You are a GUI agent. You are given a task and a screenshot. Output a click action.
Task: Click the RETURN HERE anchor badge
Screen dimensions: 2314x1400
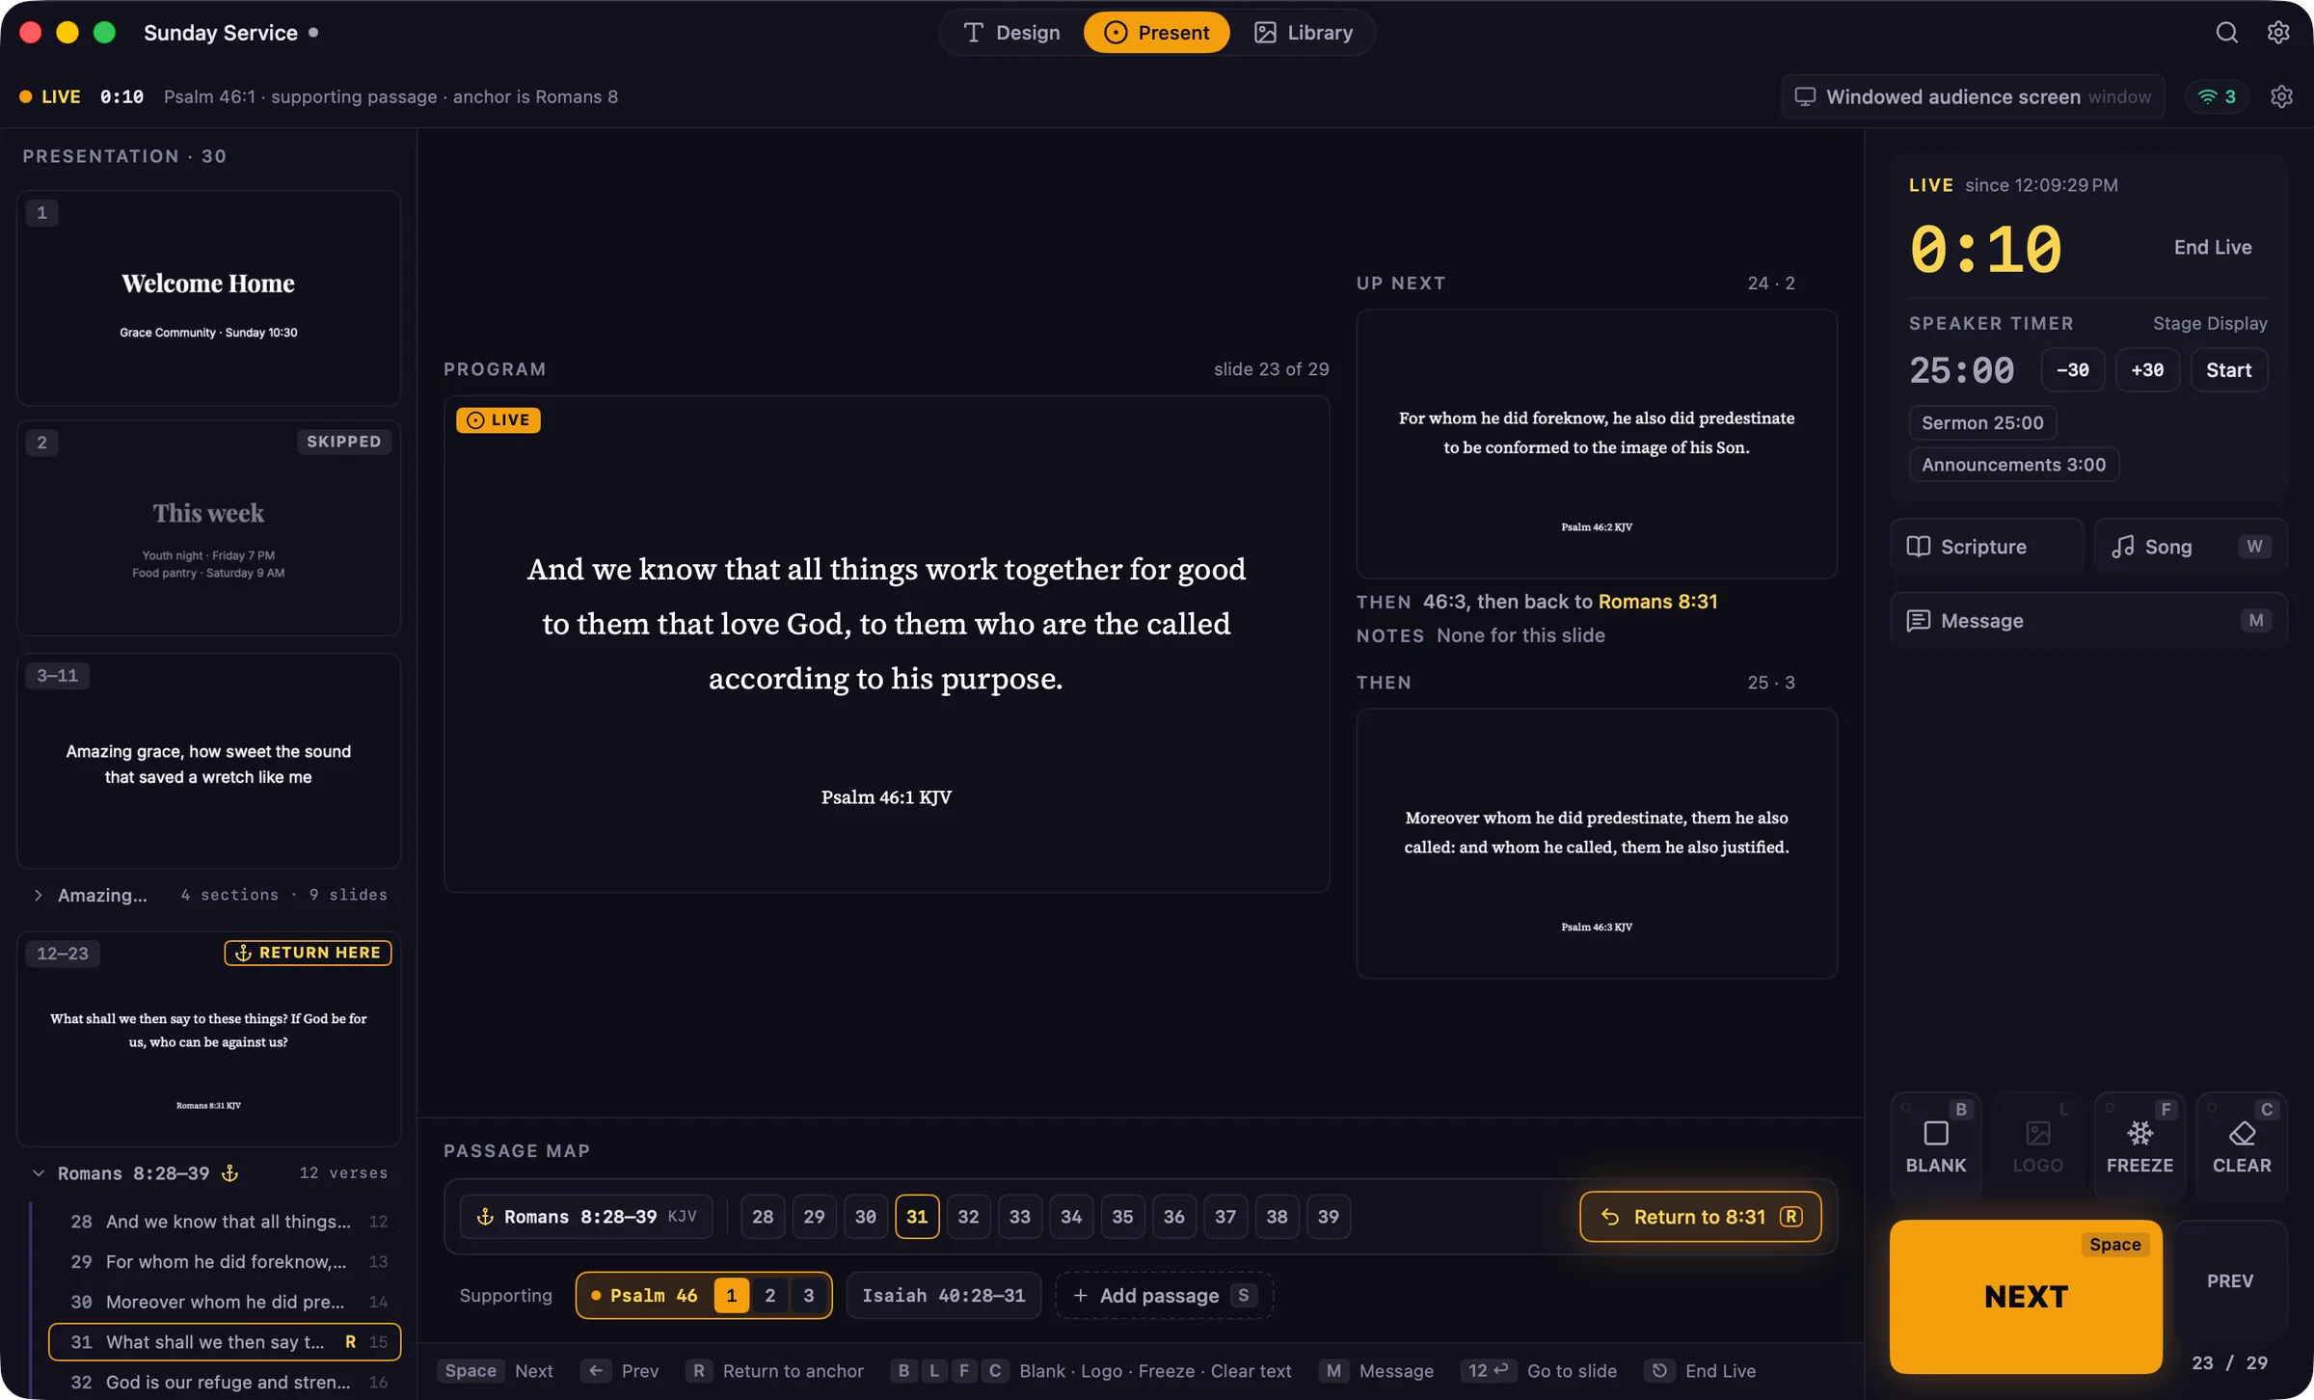click(x=308, y=953)
